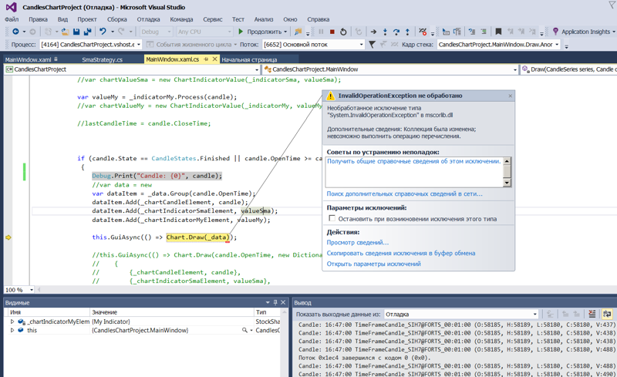This screenshot has height=377, width=617.
Task: Save the current file with the disk icon
Action: tap(76, 32)
